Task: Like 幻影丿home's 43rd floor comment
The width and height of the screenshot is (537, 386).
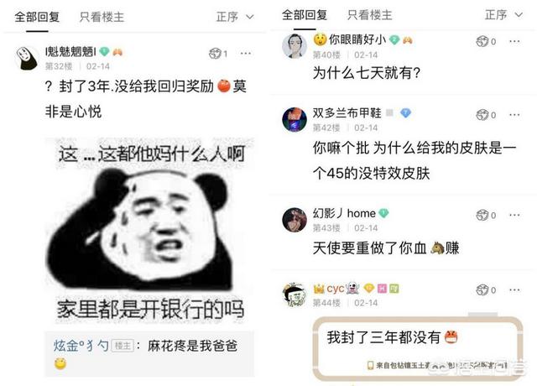Action: 486,215
